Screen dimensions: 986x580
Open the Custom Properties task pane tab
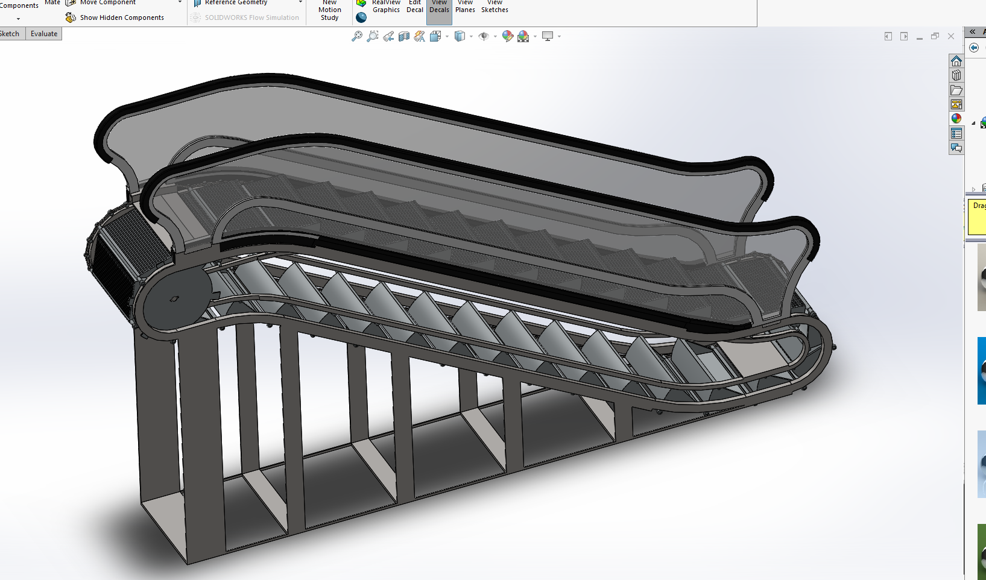click(x=956, y=133)
